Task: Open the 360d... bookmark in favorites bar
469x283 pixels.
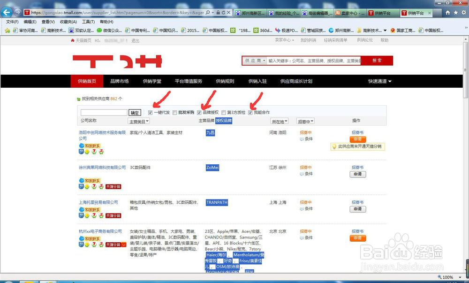Action: (x=263, y=31)
